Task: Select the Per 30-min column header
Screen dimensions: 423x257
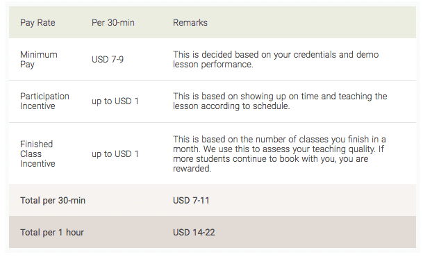Action: (113, 22)
